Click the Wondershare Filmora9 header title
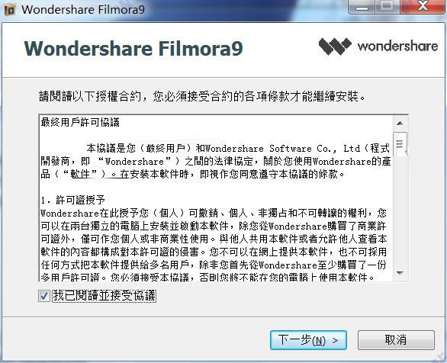Image resolution: width=447 pixels, height=363 pixels. coord(133,49)
